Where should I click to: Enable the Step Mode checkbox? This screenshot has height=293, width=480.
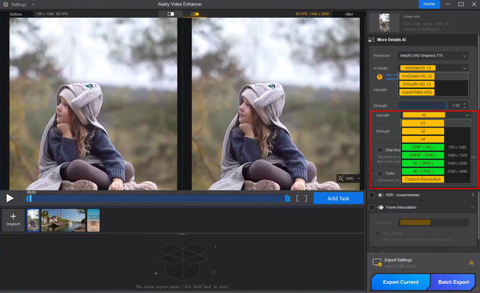380,150
